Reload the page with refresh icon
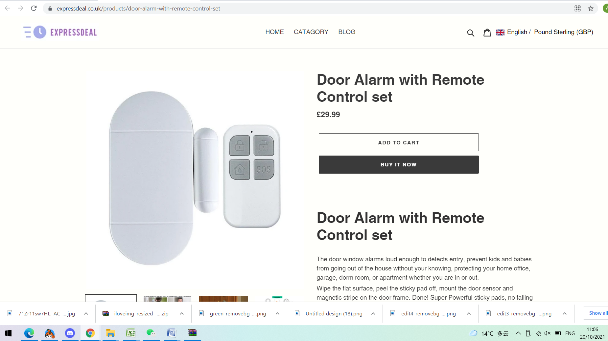This screenshot has width=608, height=341. (34, 8)
